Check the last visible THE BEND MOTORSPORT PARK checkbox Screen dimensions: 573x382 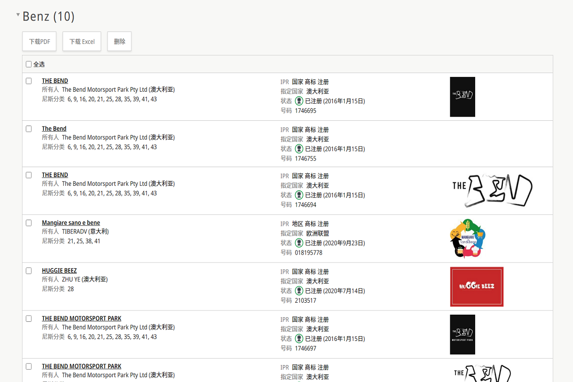click(x=29, y=366)
